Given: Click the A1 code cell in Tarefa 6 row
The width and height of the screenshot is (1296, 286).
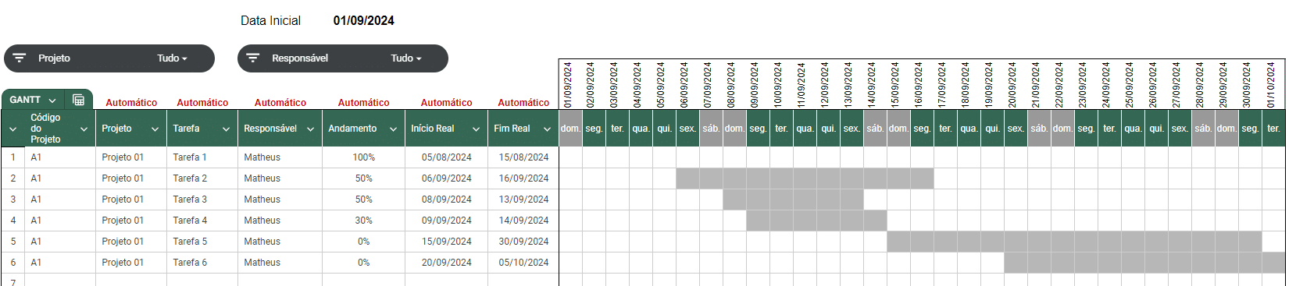Looking at the screenshot, I should coord(59,263).
